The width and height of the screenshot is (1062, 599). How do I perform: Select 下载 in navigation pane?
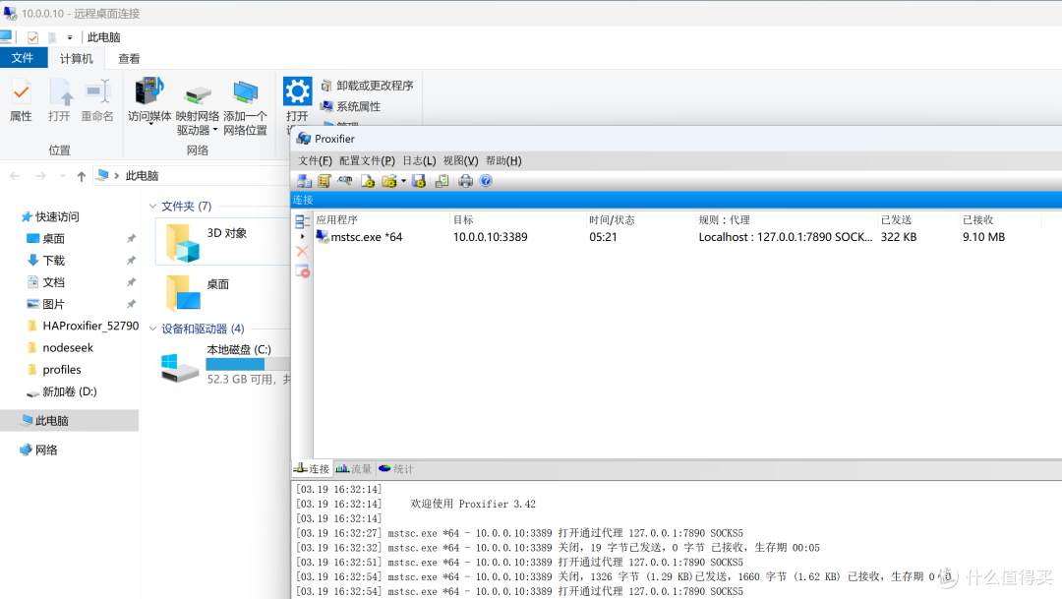coord(46,261)
